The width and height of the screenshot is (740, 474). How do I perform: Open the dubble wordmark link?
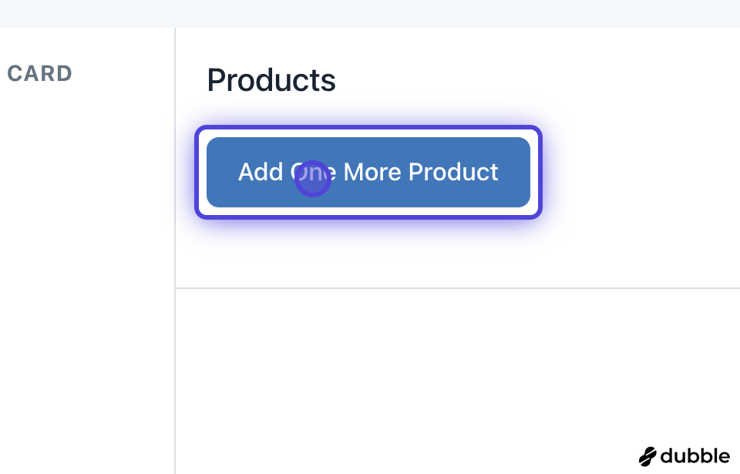[695, 456]
